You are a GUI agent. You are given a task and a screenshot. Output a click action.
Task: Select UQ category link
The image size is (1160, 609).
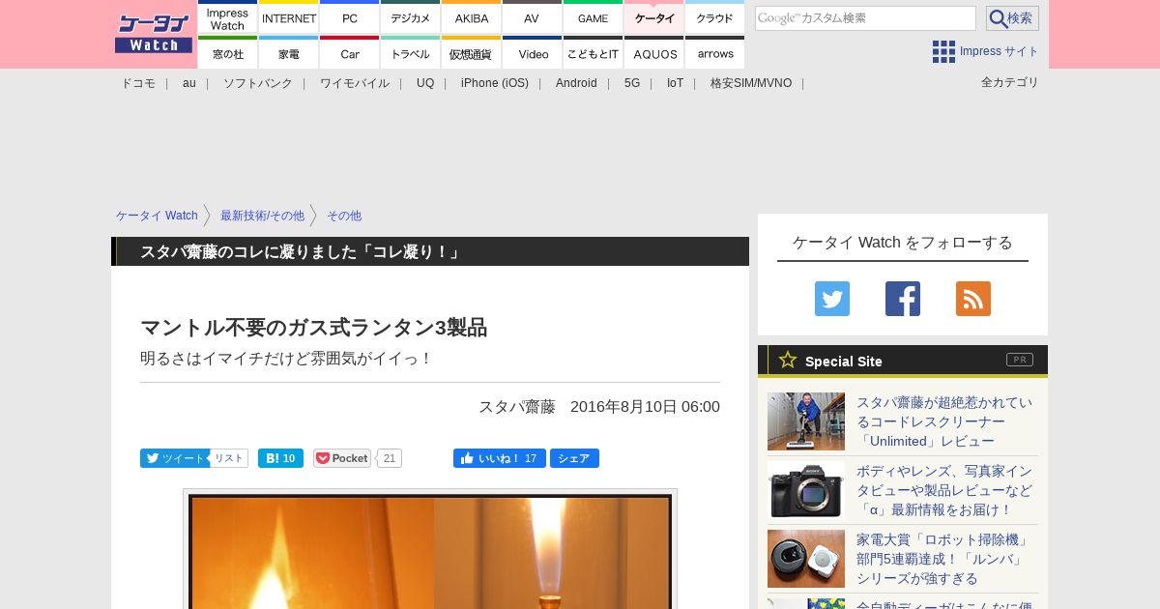(x=425, y=83)
